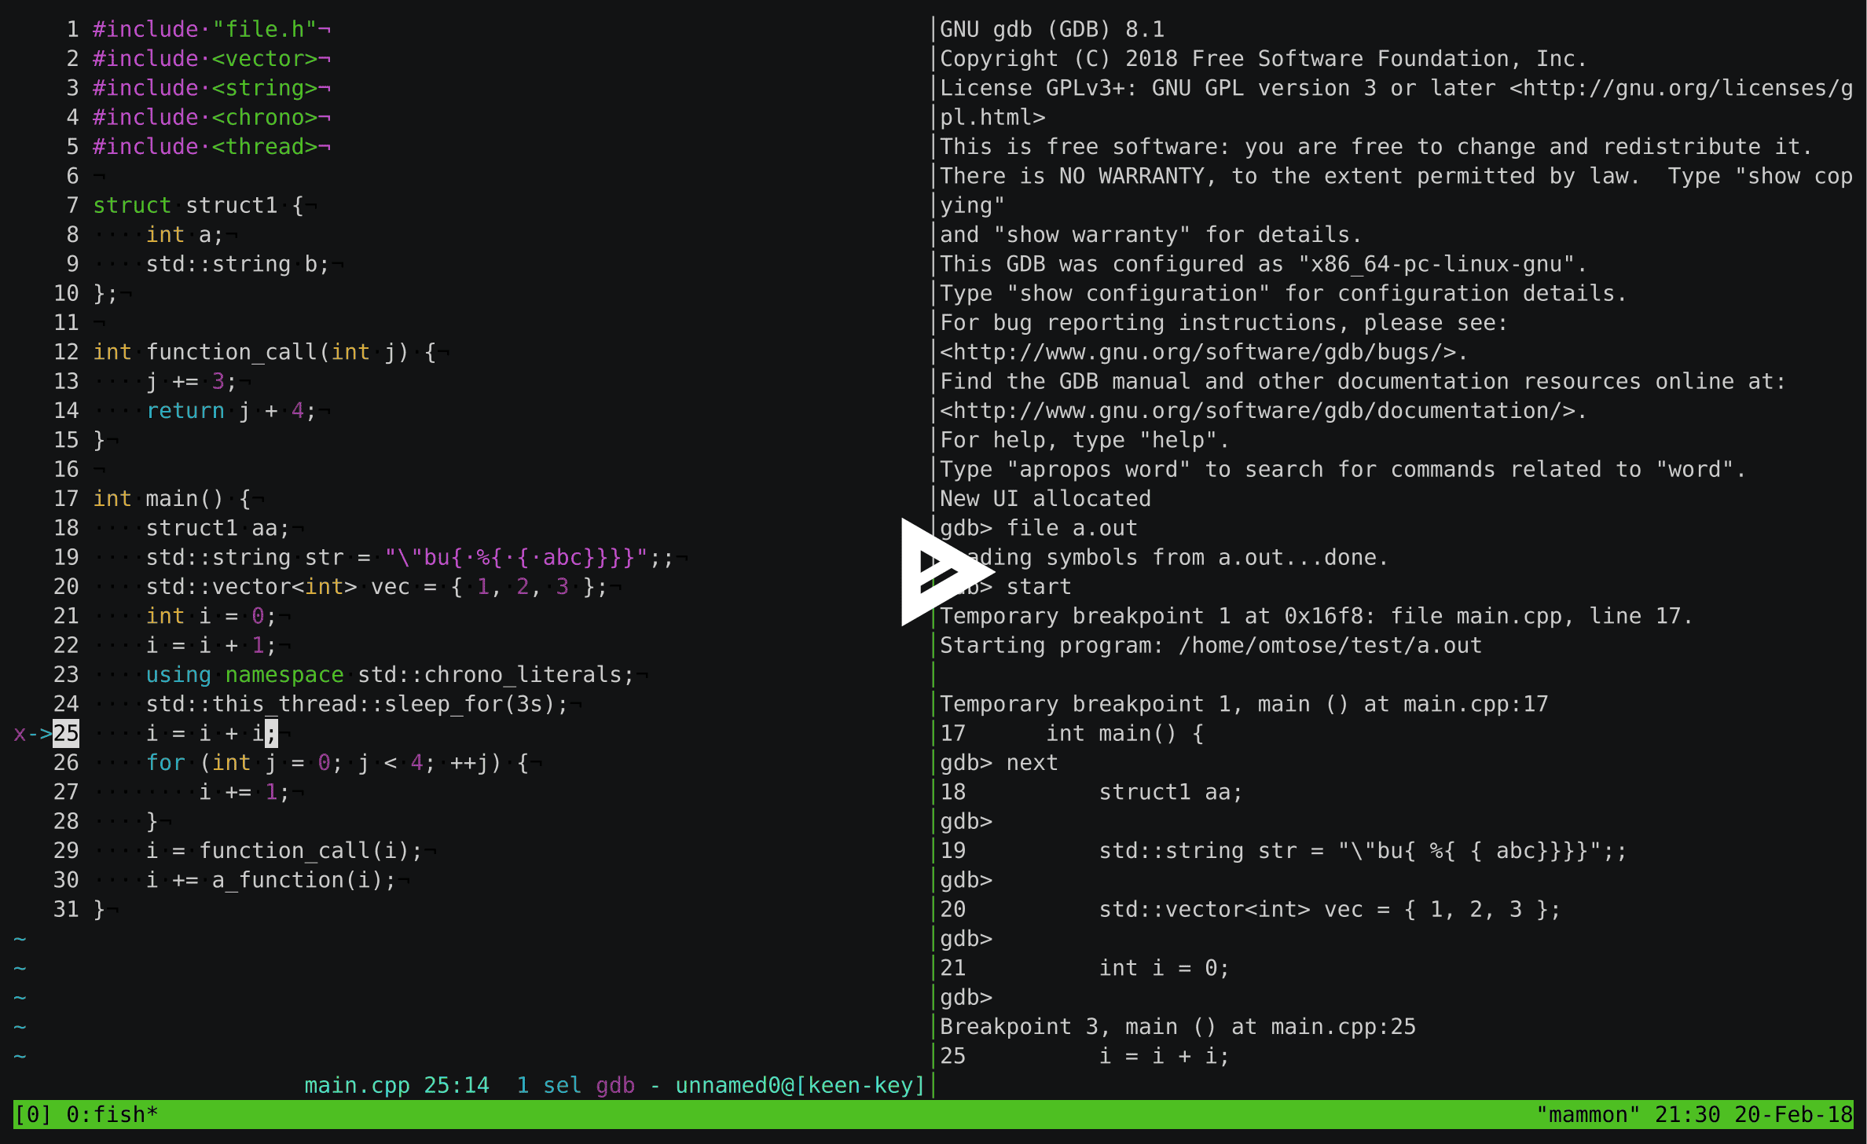Viewport: 1867px width, 1144px height.
Task: Click 'int i = 0;' on editor line 21
Action: click(211, 616)
